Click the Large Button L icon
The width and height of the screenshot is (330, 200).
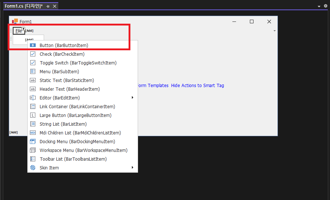tap(33, 115)
